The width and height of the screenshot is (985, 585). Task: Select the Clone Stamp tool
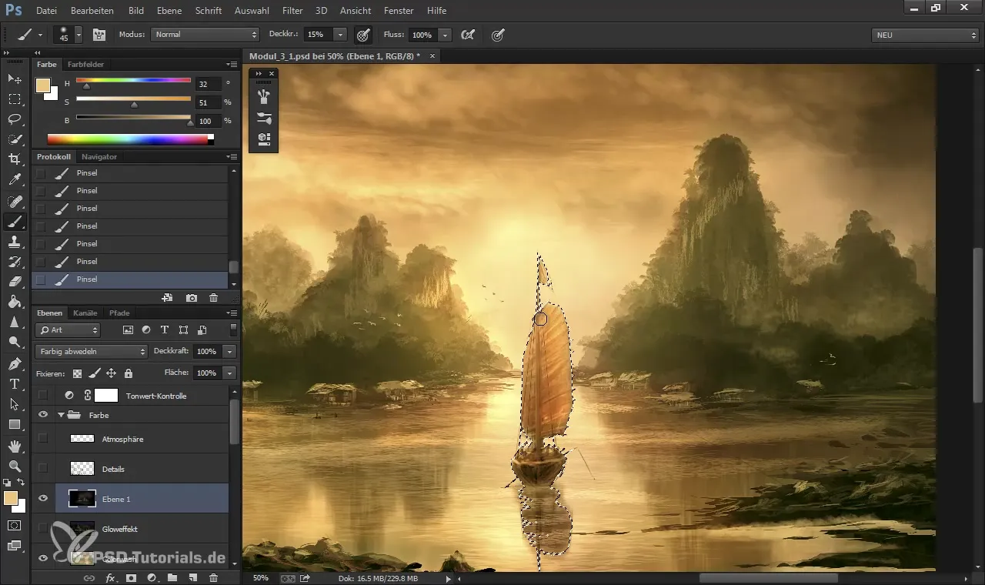pyautogui.click(x=15, y=242)
